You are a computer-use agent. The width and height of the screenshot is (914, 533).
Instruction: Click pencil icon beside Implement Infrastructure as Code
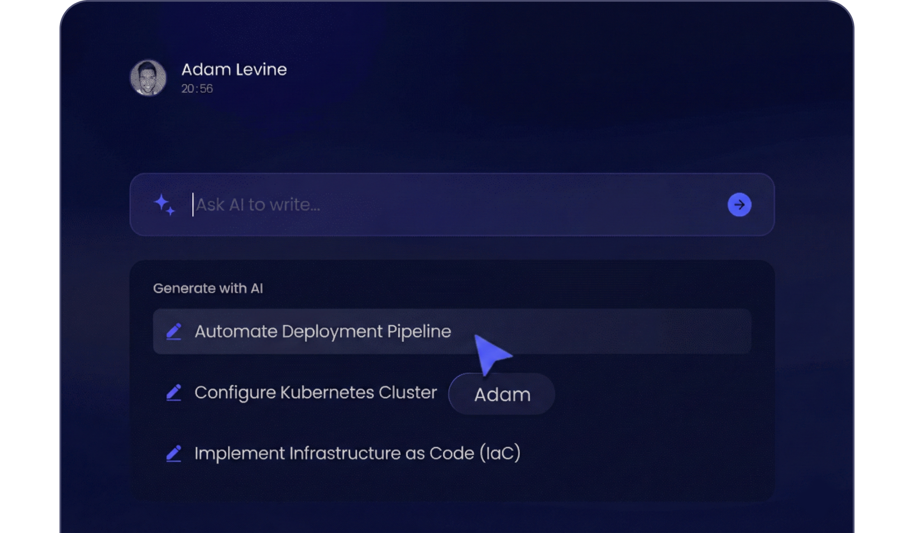pyautogui.click(x=174, y=453)
